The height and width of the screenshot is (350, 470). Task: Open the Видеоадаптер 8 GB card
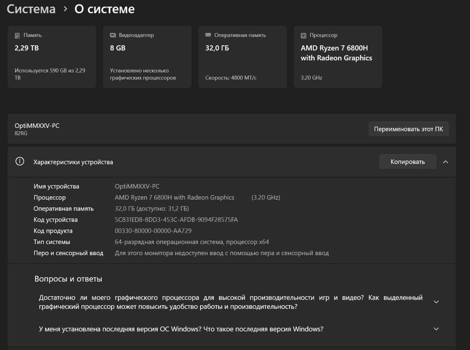click(147, 56)
